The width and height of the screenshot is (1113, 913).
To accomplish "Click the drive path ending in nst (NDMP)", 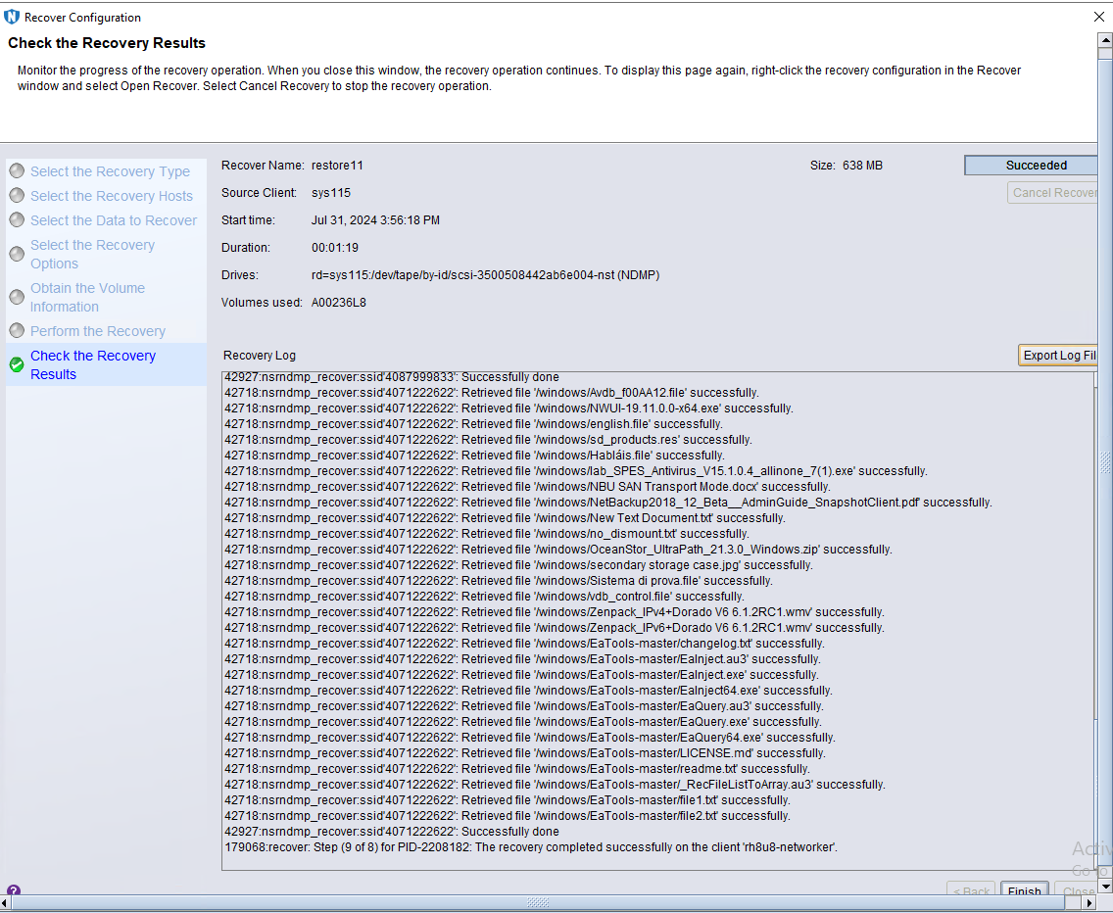I will (x=486, y=274).
